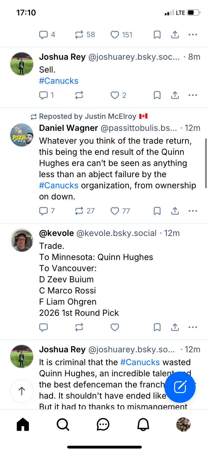This screenshot has height=453, width=209.
Task: Go to the Search tab
Action: click(63, 425)
